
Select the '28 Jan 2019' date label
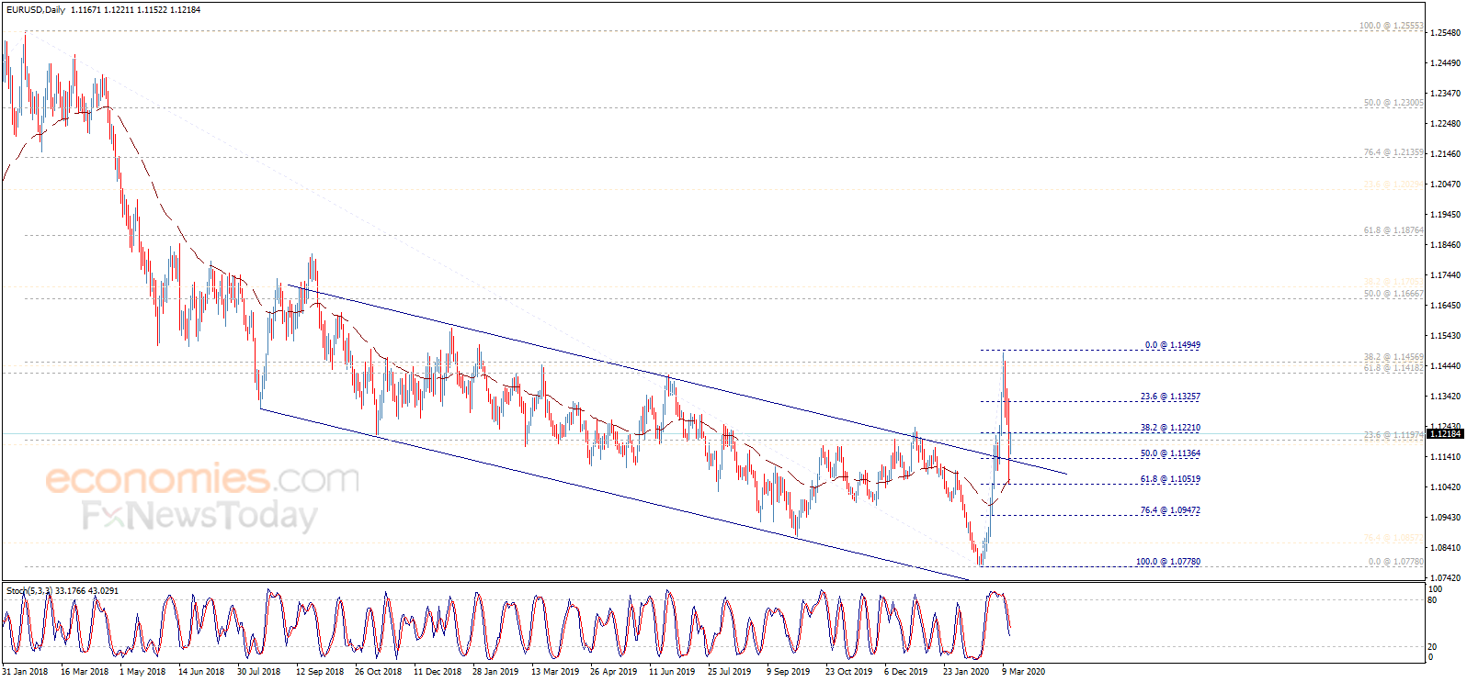pyautogui.click(x=495, y=672)
